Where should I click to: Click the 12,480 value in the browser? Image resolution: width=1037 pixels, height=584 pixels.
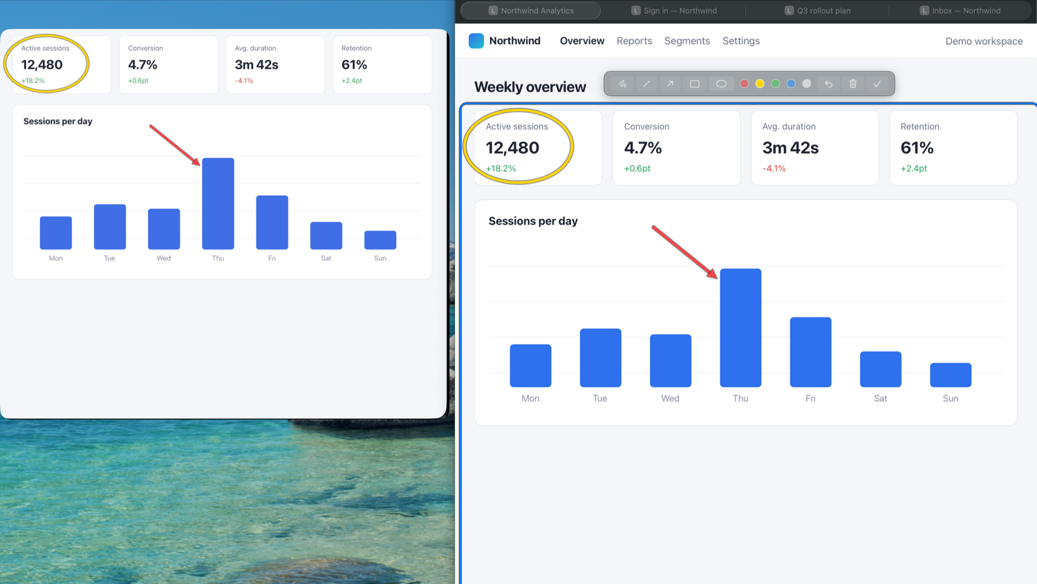(512, 148)
